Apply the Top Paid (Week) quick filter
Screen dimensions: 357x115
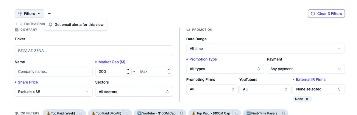tap(60, 113)
